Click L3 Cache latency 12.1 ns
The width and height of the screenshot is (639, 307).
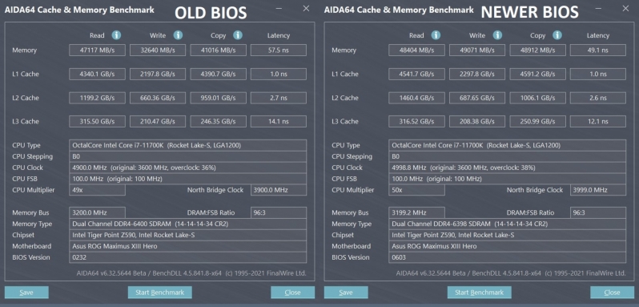tap(598, 122)
